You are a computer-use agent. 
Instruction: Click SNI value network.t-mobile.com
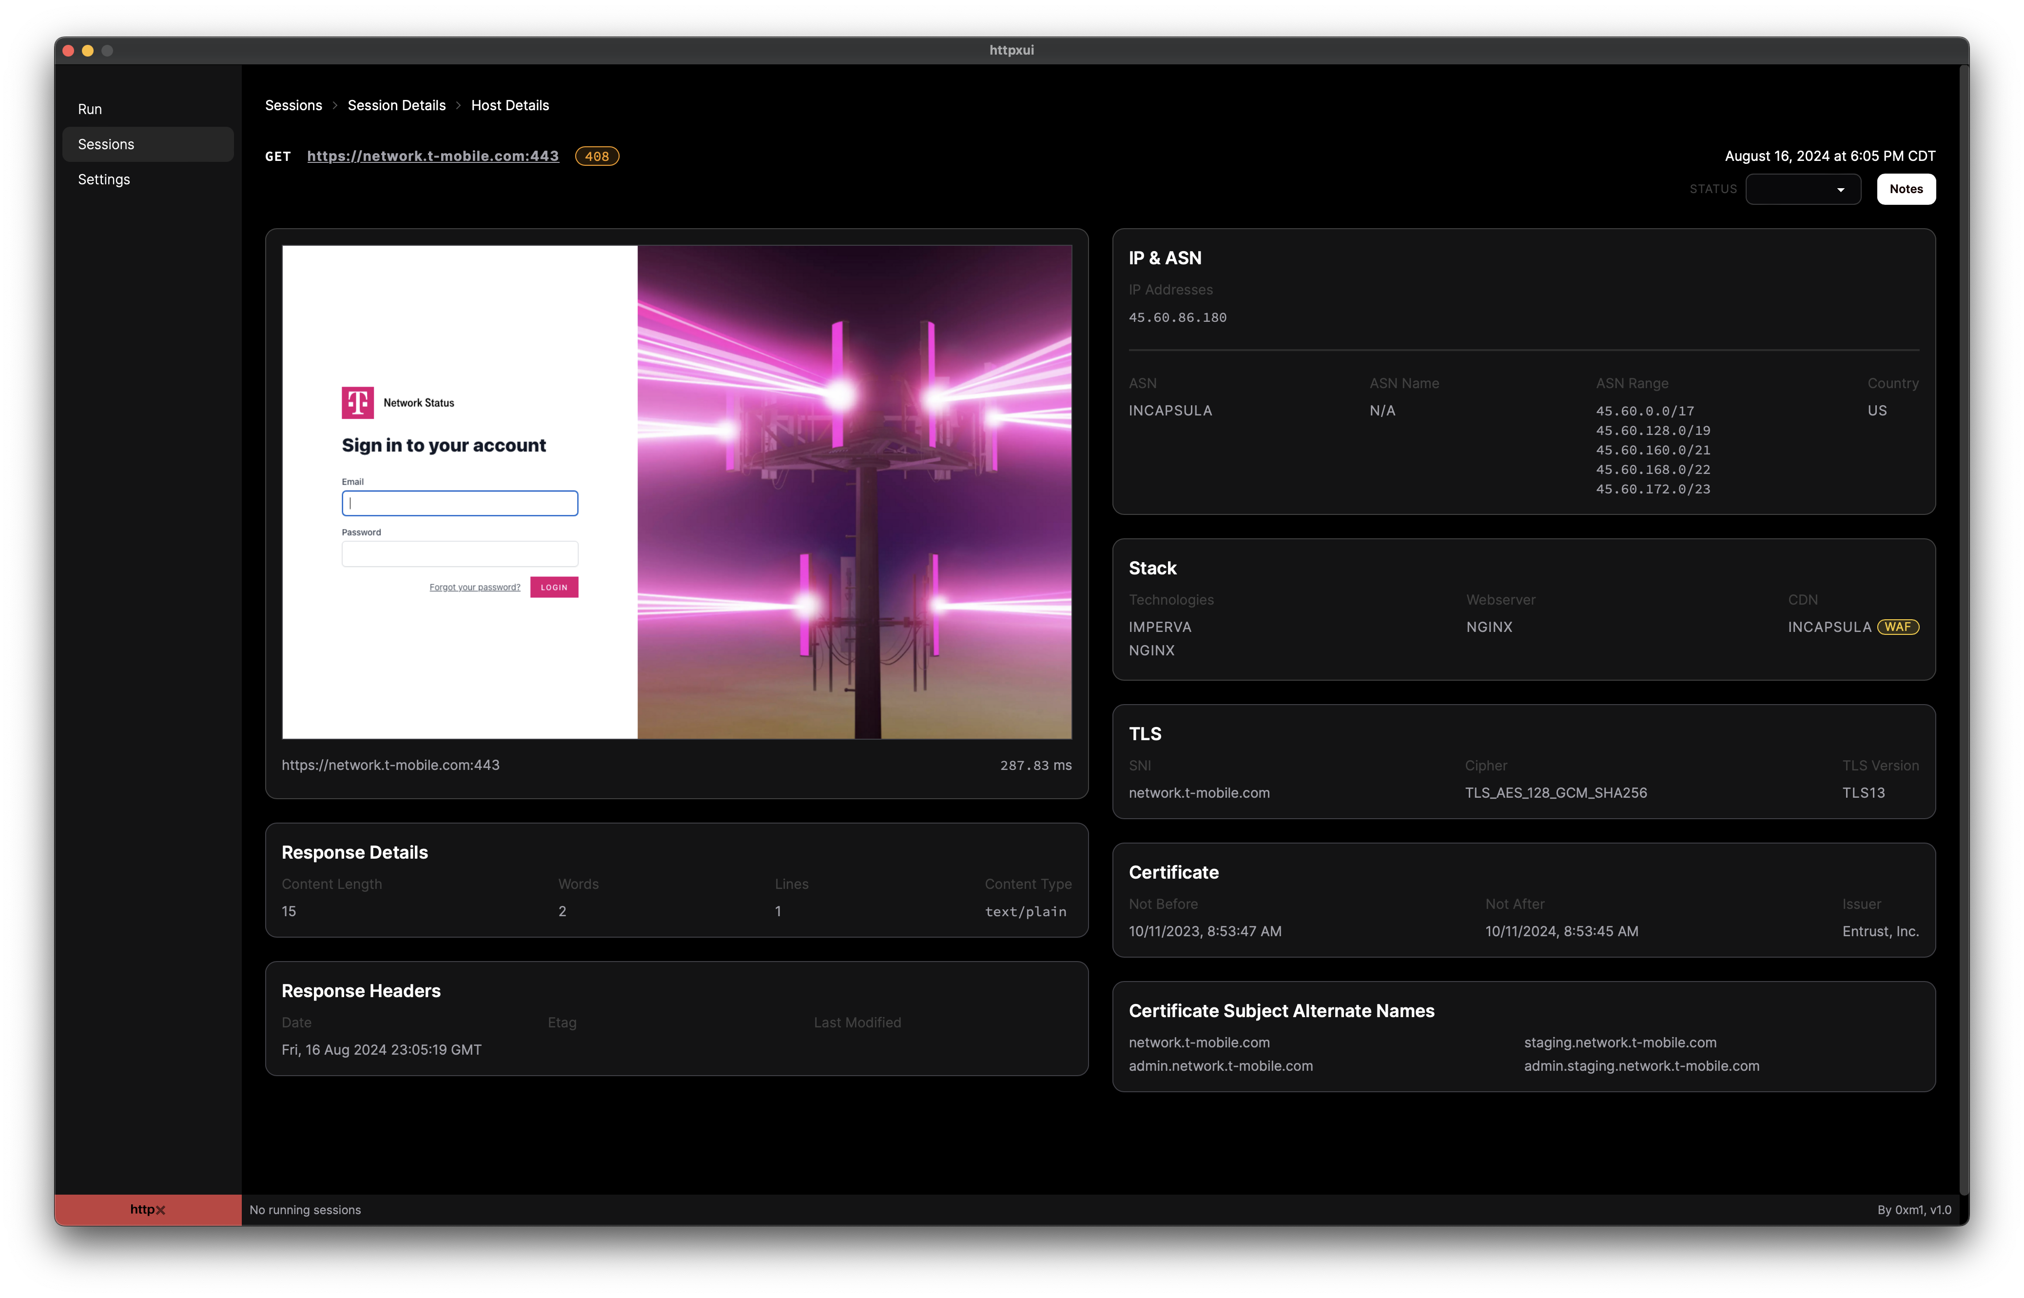[x=1199, y=793]
